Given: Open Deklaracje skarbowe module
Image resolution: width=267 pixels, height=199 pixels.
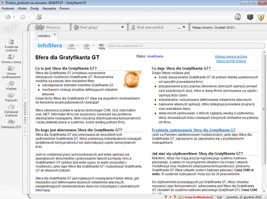Looking at the screenshot, I should pyautogui.click(x=11, y=110).
